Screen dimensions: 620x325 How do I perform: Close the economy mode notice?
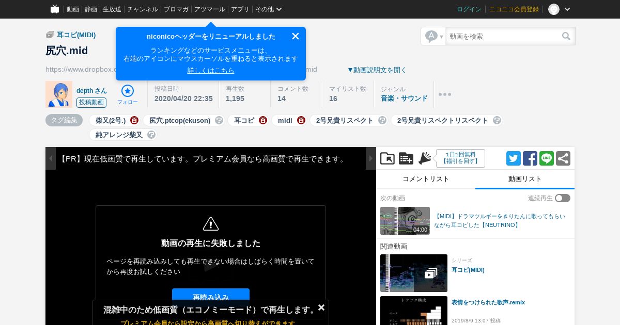pyautogui.click(x=321, y=307)
